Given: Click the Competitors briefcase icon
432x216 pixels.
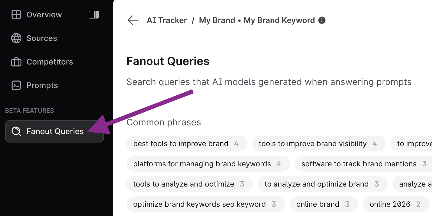Looking at the screenshot, I should click(x=16, y=62).
